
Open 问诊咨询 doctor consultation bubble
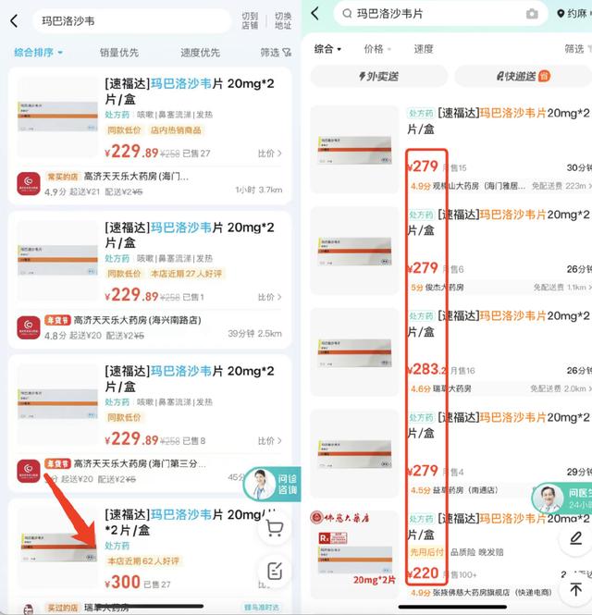click(272, 485)
